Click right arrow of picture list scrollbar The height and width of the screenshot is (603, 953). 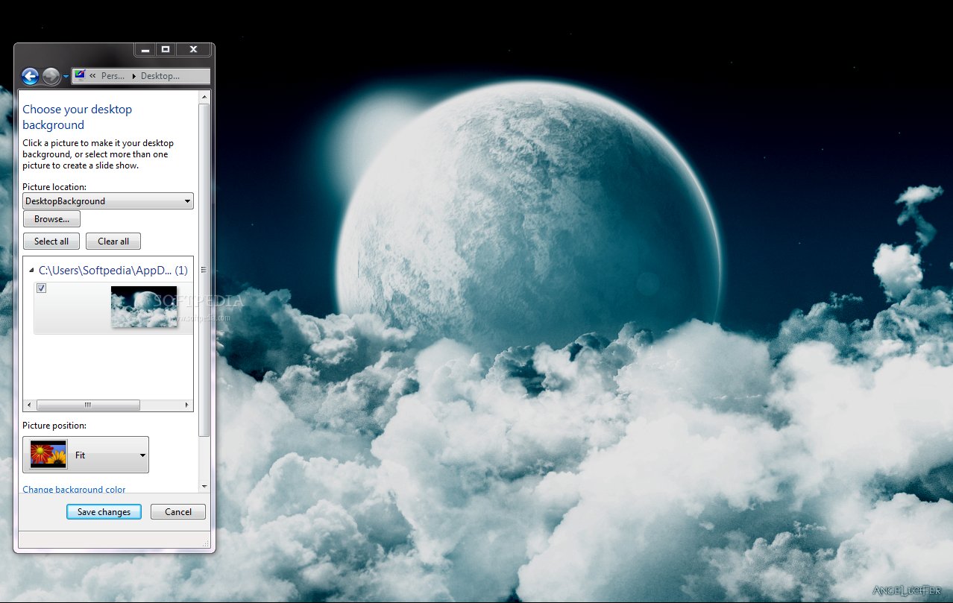(187, 405)
